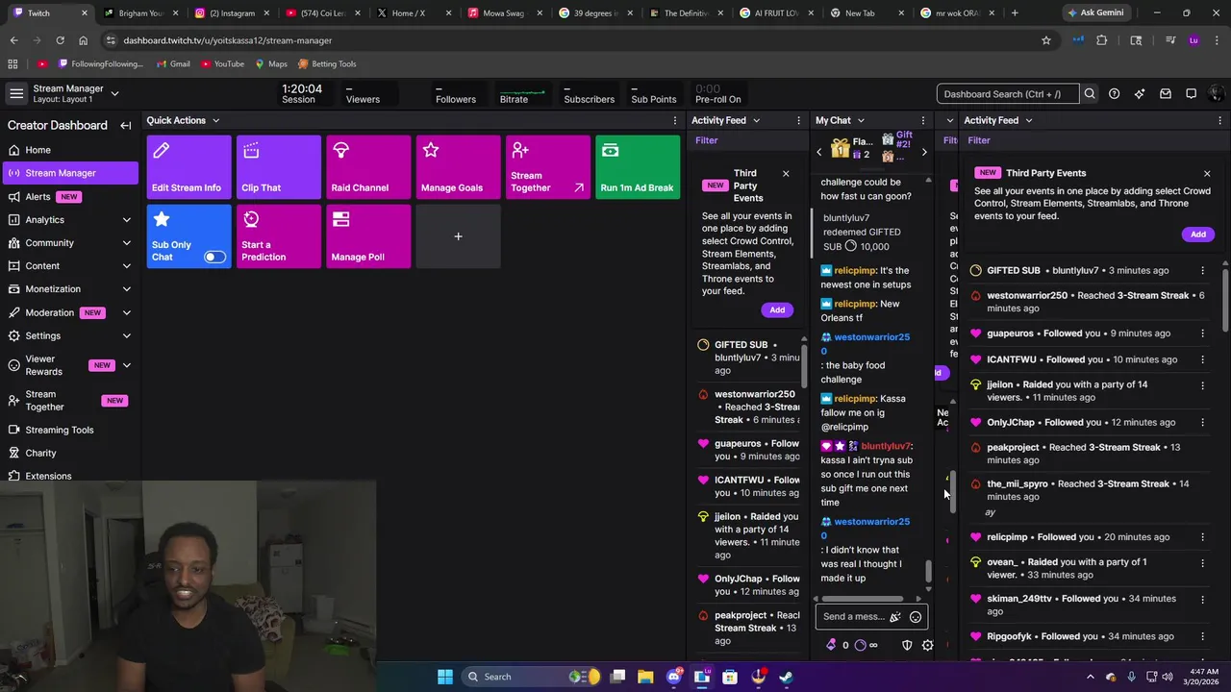Open options for GIFTED SUB event in right feed
1231x692 pixels.
(1202, 271)
